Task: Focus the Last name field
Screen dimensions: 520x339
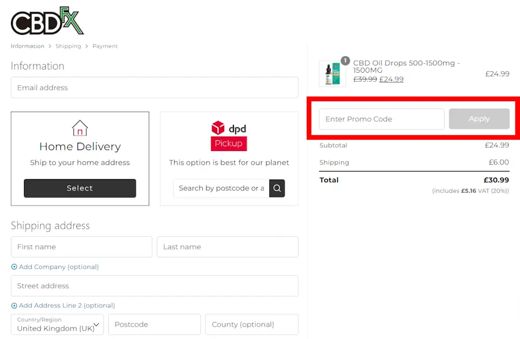Action: 228,247
